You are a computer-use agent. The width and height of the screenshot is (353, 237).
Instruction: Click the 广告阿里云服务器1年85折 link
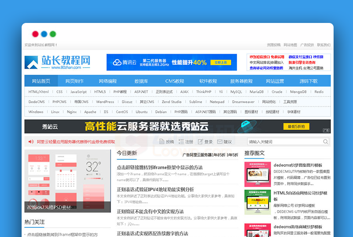click(210, 155)
